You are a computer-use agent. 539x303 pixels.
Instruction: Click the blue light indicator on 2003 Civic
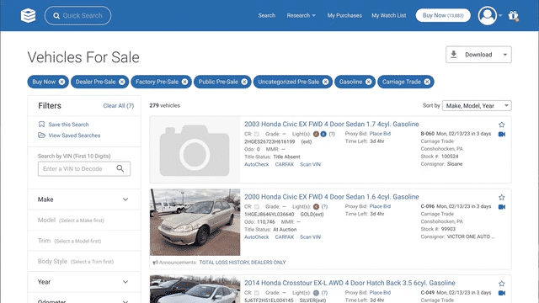point(323,134)
